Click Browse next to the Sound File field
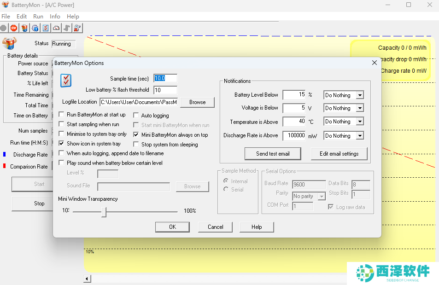The height and width of the screenshot is (285, 439). click(193, 186)
